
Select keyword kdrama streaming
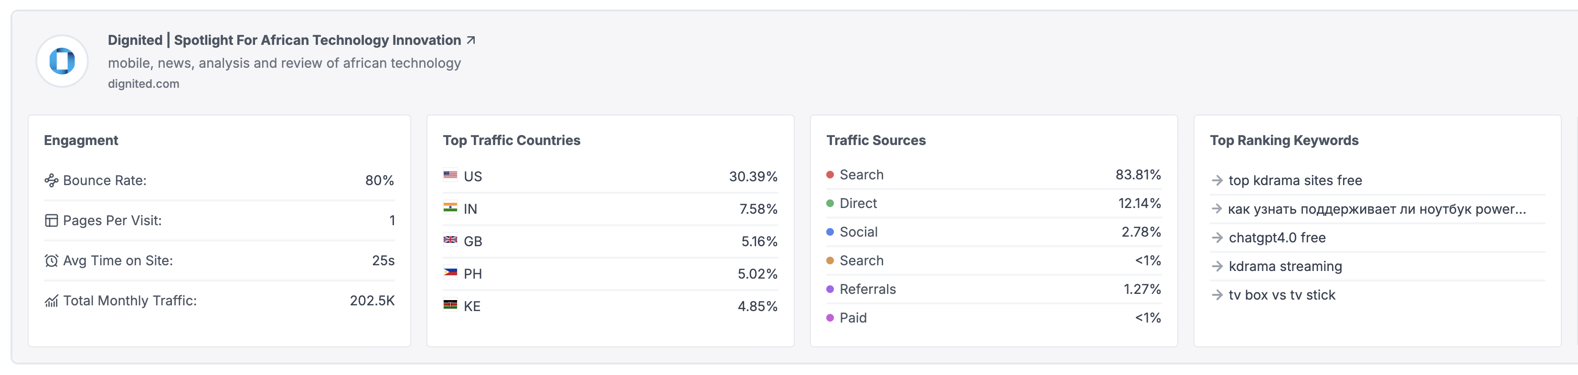click(1285, 267)
